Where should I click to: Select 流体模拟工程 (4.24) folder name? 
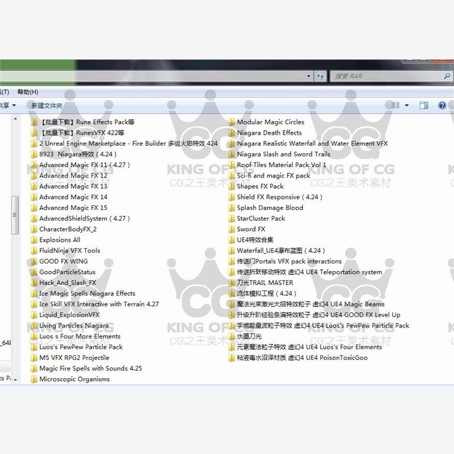click(x=266, y=293)
